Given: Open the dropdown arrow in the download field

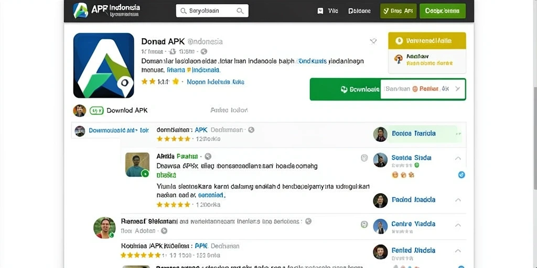Looking at the screenshot, I should [457, 89].
